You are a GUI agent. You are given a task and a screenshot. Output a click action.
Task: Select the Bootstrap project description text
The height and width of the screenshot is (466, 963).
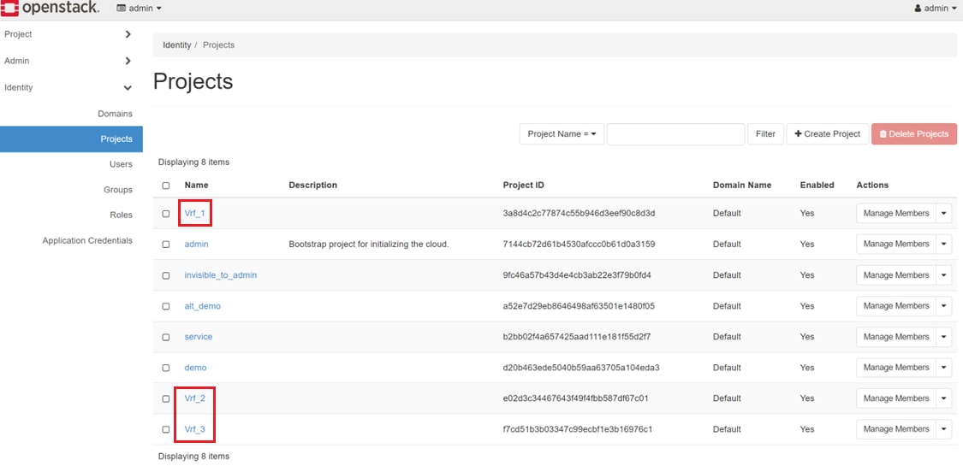(369, 244)
